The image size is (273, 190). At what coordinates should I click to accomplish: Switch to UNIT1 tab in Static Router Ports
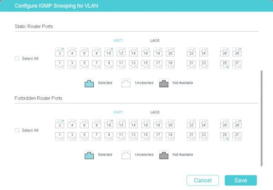pos(119,40)
